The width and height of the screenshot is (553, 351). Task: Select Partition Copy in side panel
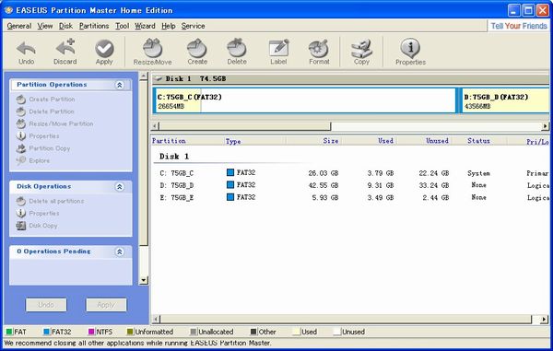[x=43, y=148]
